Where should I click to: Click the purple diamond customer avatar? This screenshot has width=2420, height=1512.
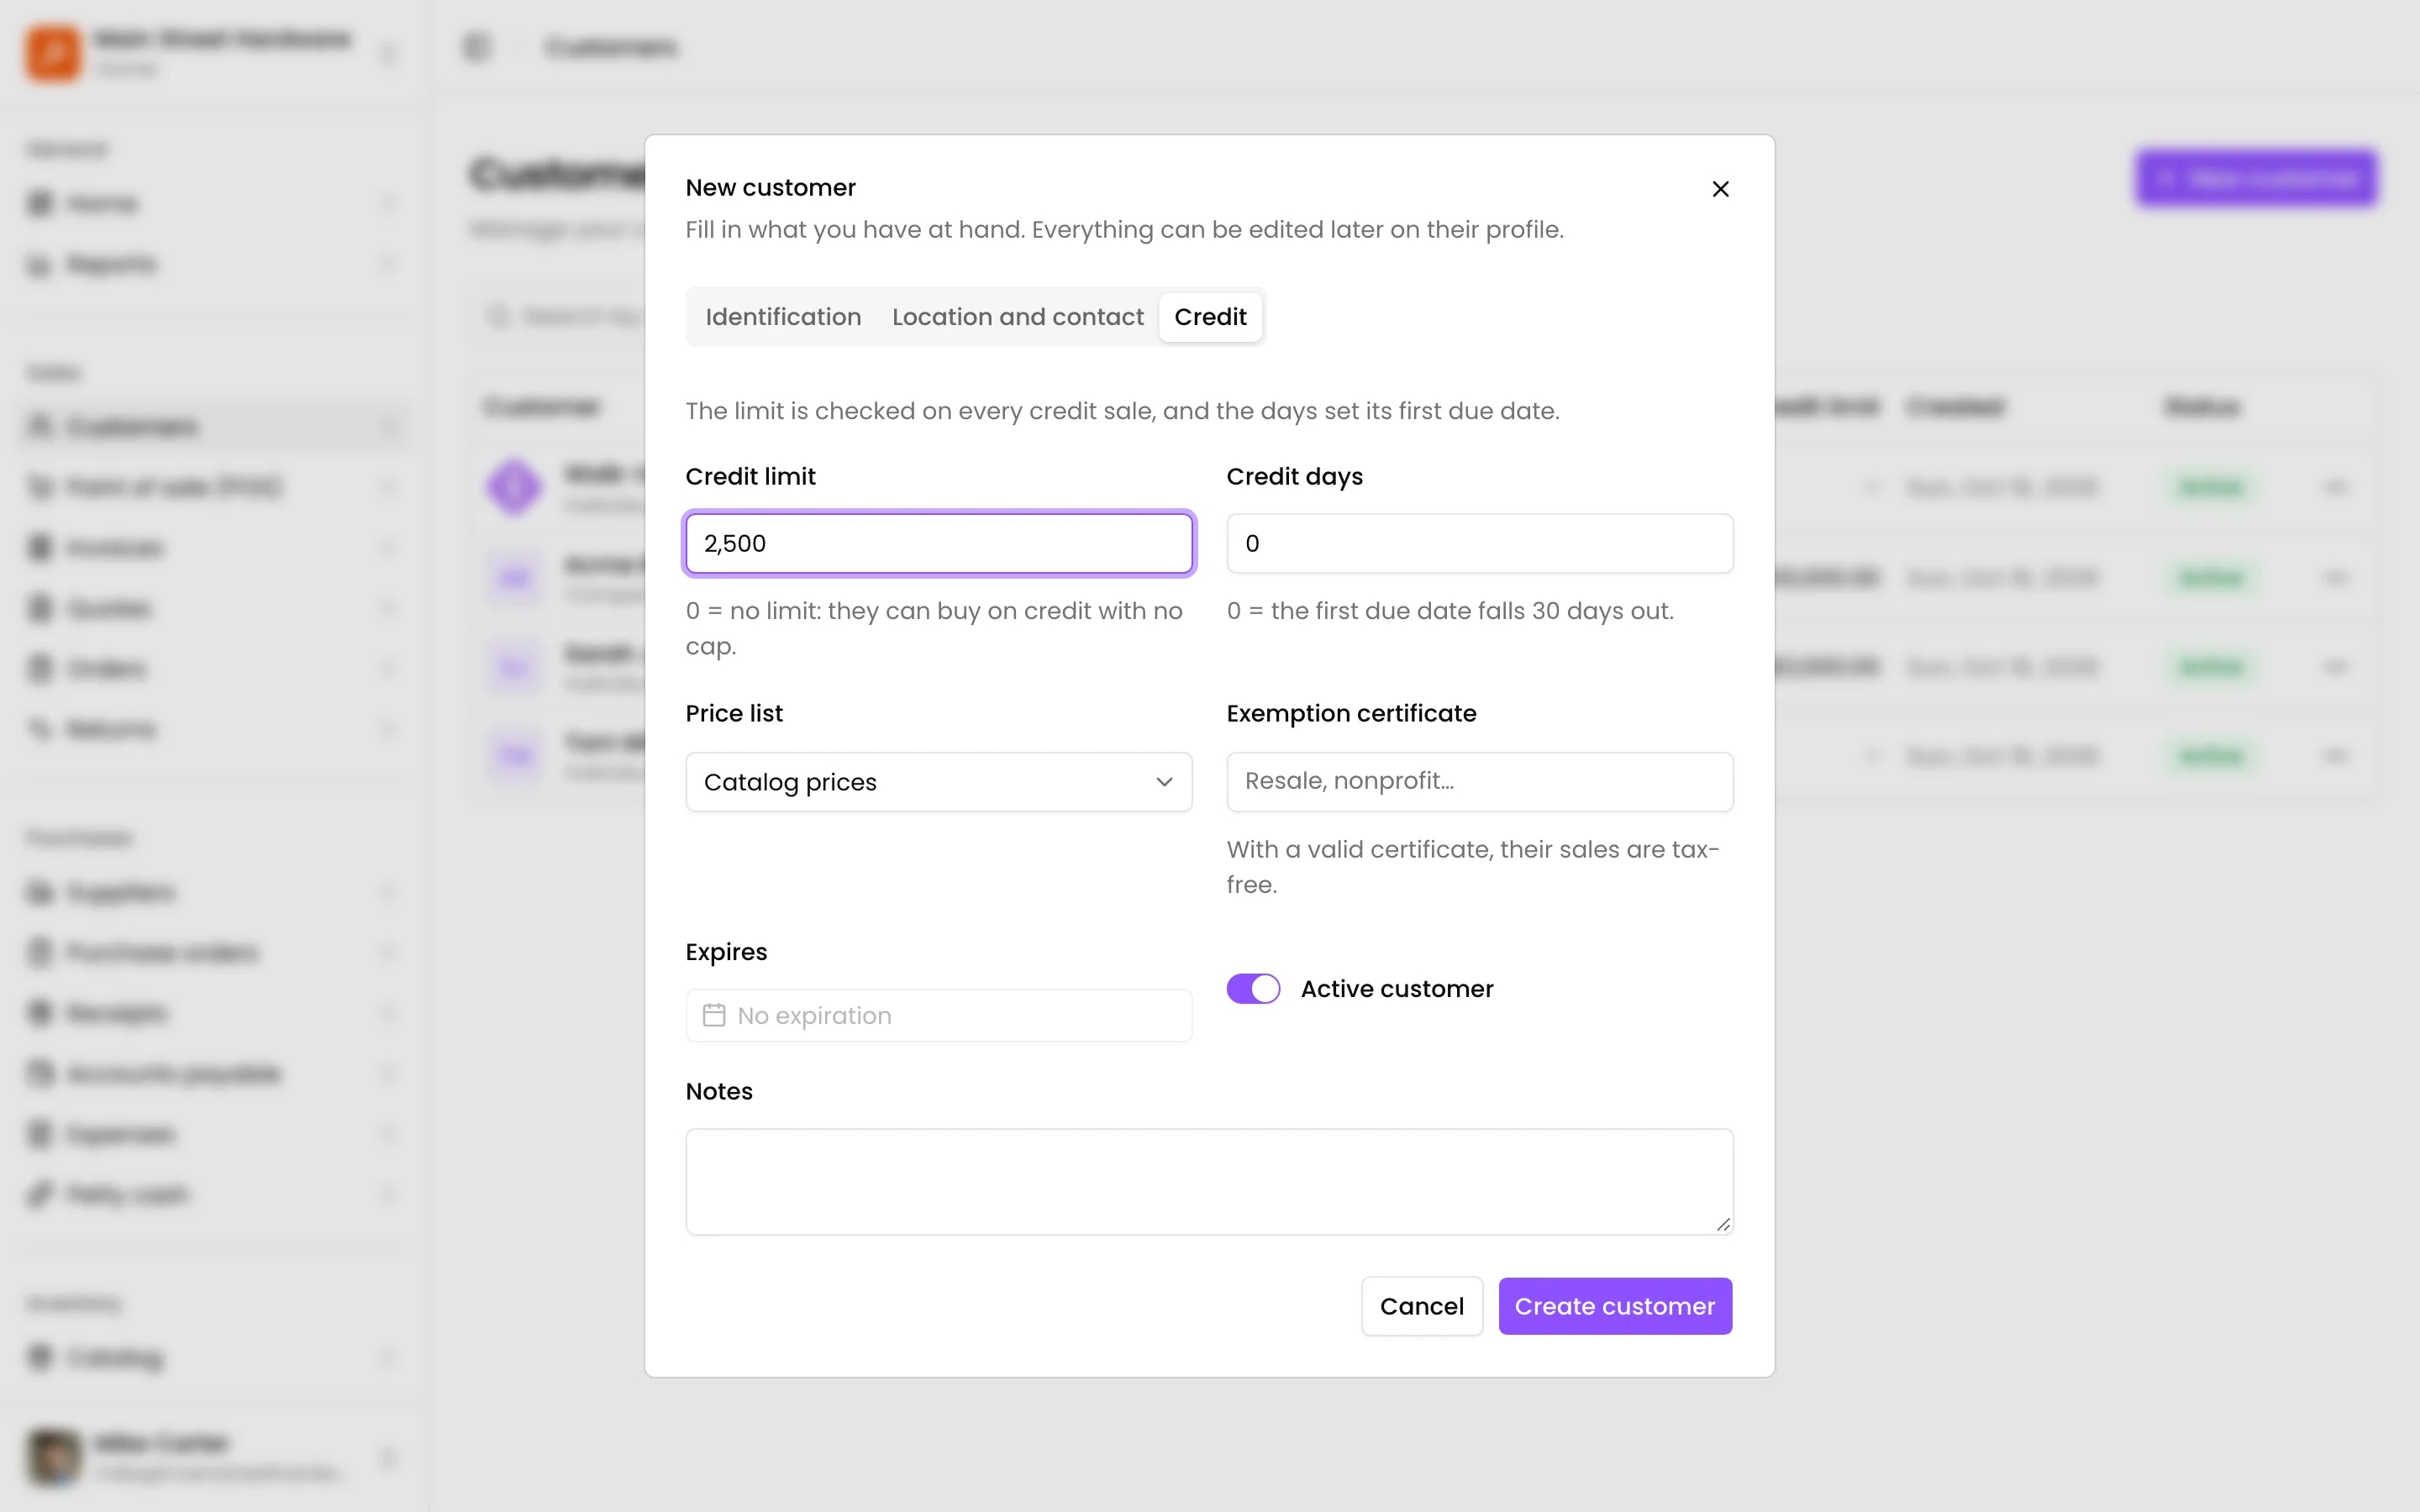coord(514,487)
